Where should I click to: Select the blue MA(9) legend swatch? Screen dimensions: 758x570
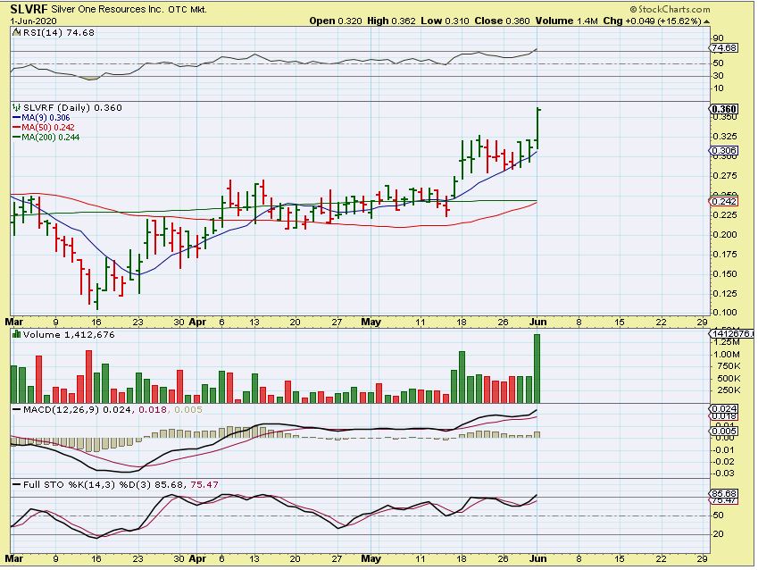(16, 118)
